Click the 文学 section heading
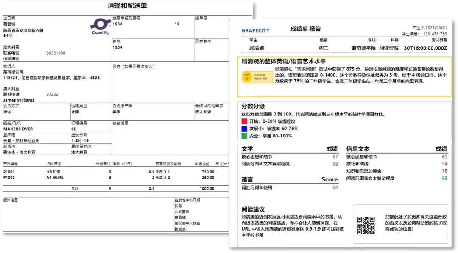The width and height of the screenshot is (458, 253). click(x=247, y=149)
